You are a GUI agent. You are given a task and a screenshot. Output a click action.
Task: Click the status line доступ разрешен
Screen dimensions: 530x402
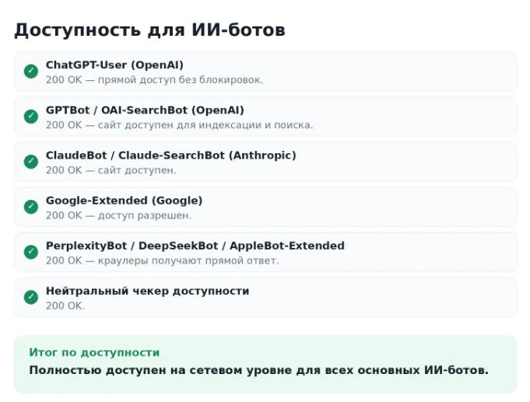[x=145, y=216]
